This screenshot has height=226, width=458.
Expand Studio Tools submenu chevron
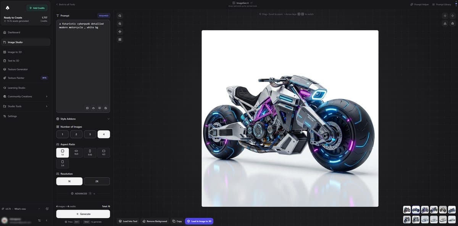47,106
